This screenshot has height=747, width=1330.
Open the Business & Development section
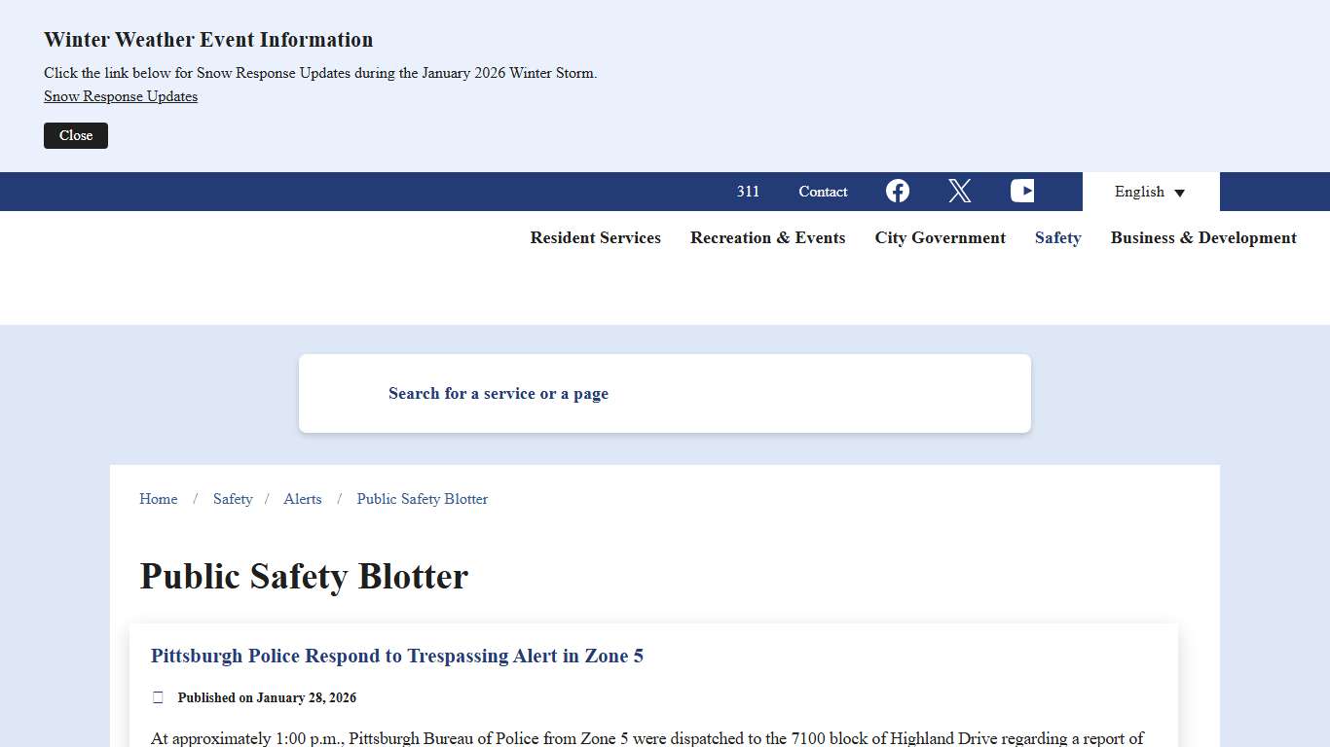pos(1203,237)
